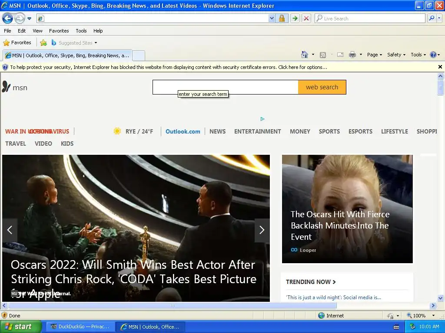The height and width of the screenshot is (333, 445).
Task: Click inside the address bar field
Action: (x=156, y=18)
